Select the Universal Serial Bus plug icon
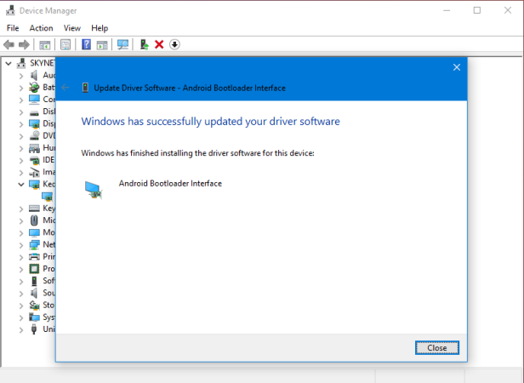This screenshot has height=383, width=524. tap(34, 329)
